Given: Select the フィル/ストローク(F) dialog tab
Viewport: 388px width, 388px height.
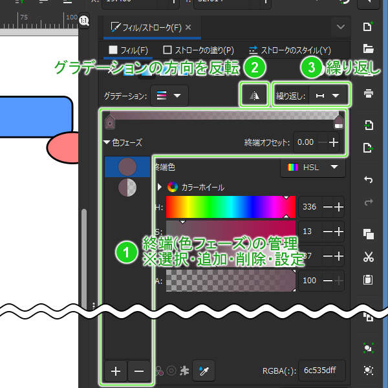Looking at the screenshot, I should click(x=151, y=27).
